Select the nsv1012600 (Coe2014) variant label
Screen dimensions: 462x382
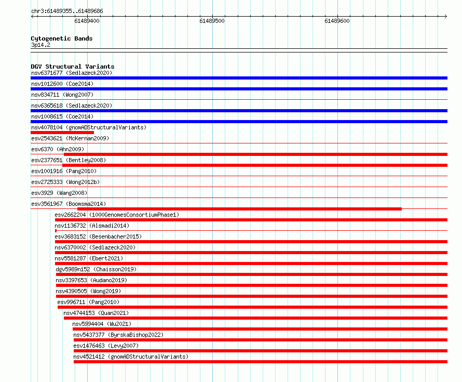coord(62,84)
